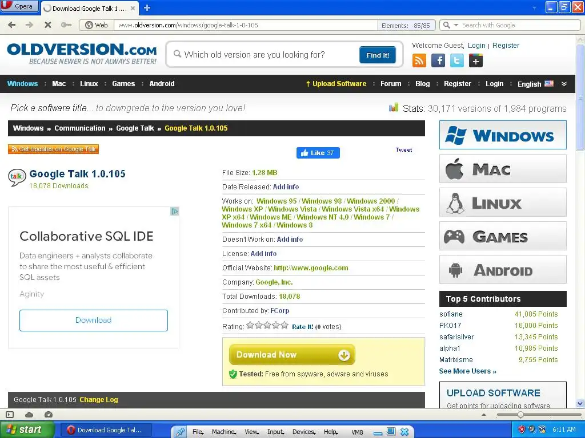This screenshot has width=585, height=438.
Task: Click the ad's Download button
Action: (x=93, y=321)
